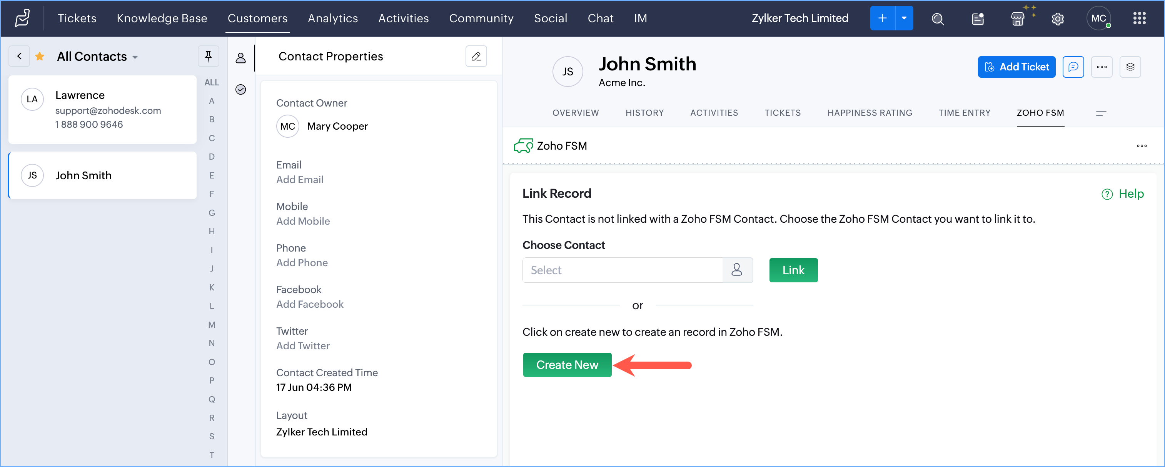Click the layers stack icon in contact header
Viewport: 1165px width, 467px height.
point(1130,67)
